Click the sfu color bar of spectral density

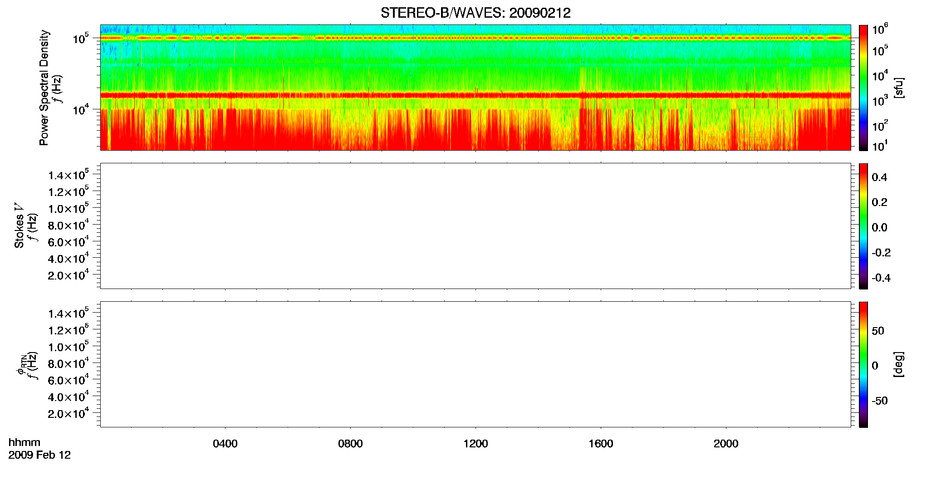point(863,88)
